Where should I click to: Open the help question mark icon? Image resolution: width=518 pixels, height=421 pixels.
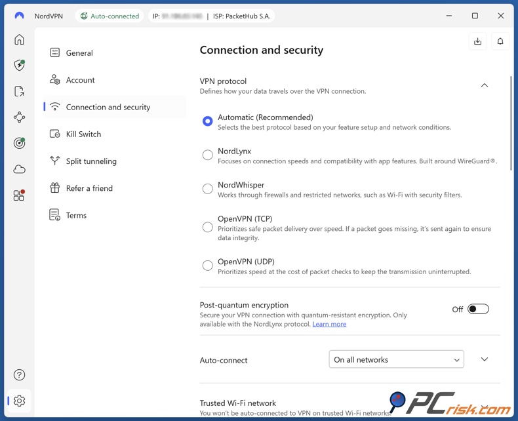[x=20, y=375]
